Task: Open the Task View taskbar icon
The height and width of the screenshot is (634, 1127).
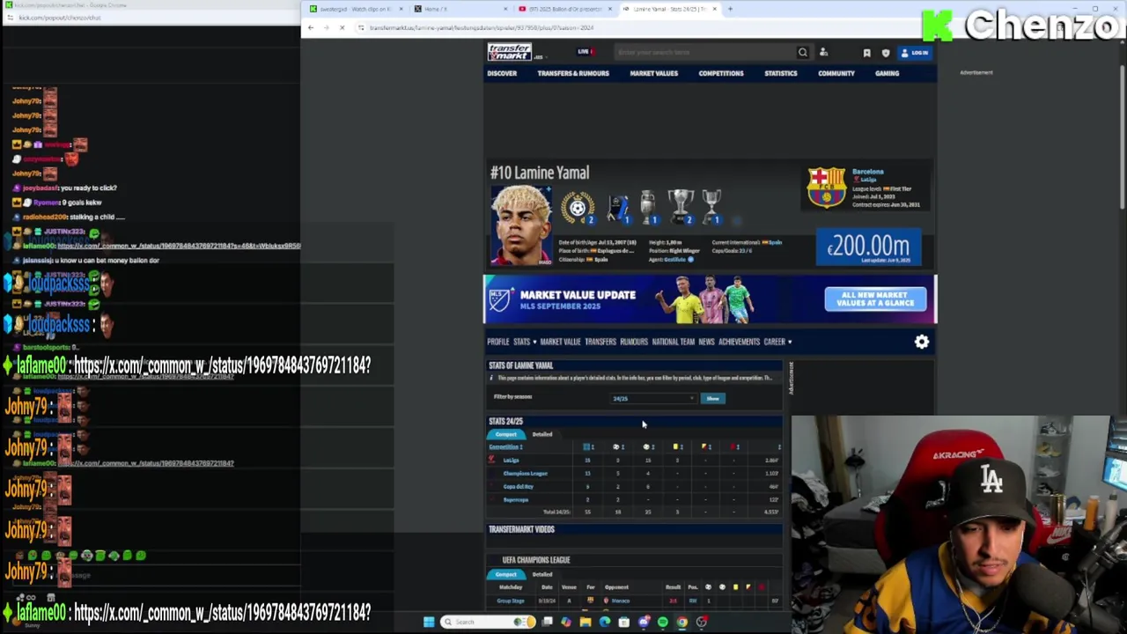Action: coord(547,622)
